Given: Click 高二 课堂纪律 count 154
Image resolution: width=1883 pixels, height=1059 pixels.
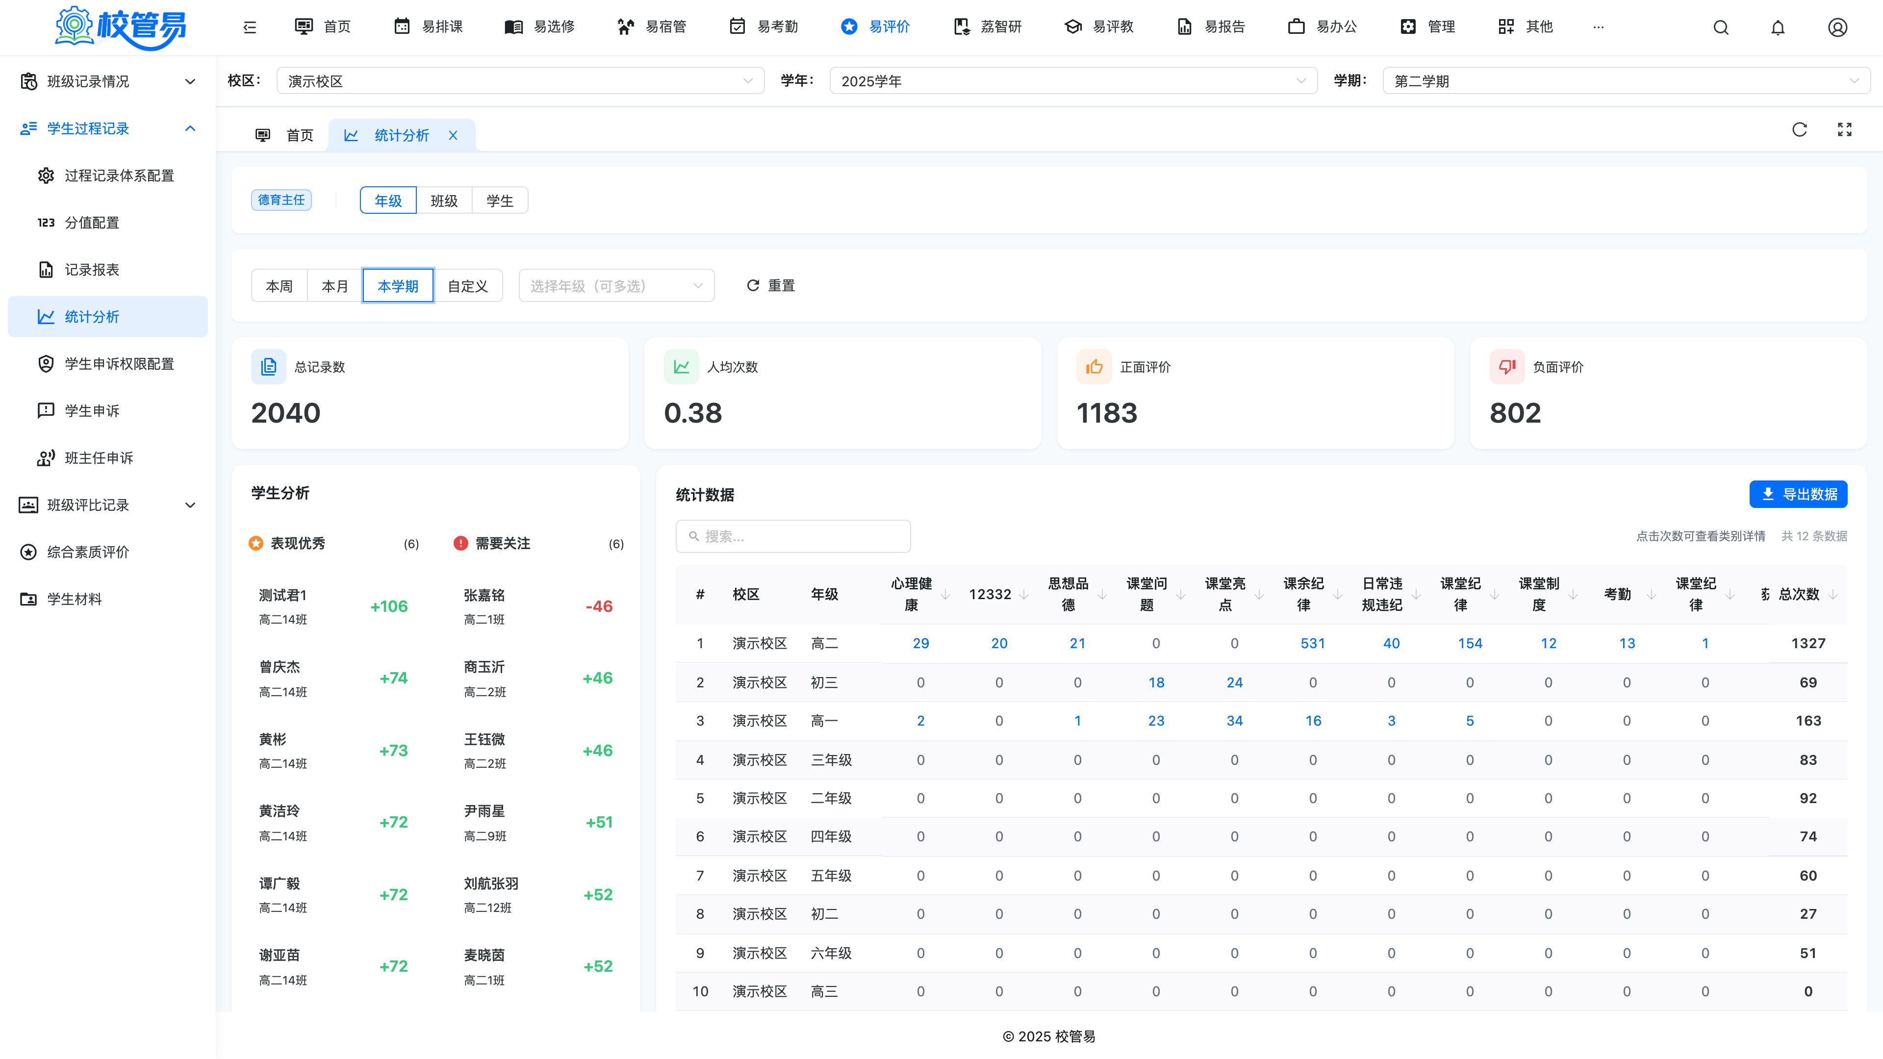Looking at the screenshot, I should [1470, 643].
